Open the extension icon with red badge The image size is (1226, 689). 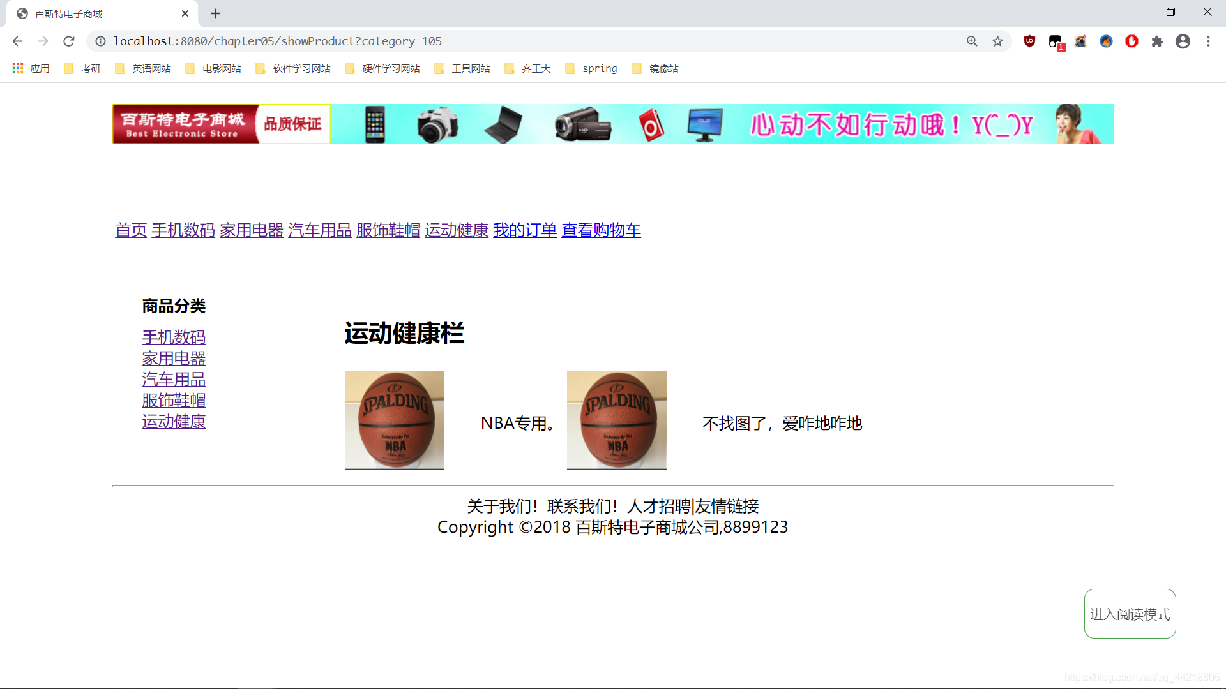(x=1056, y=42)
